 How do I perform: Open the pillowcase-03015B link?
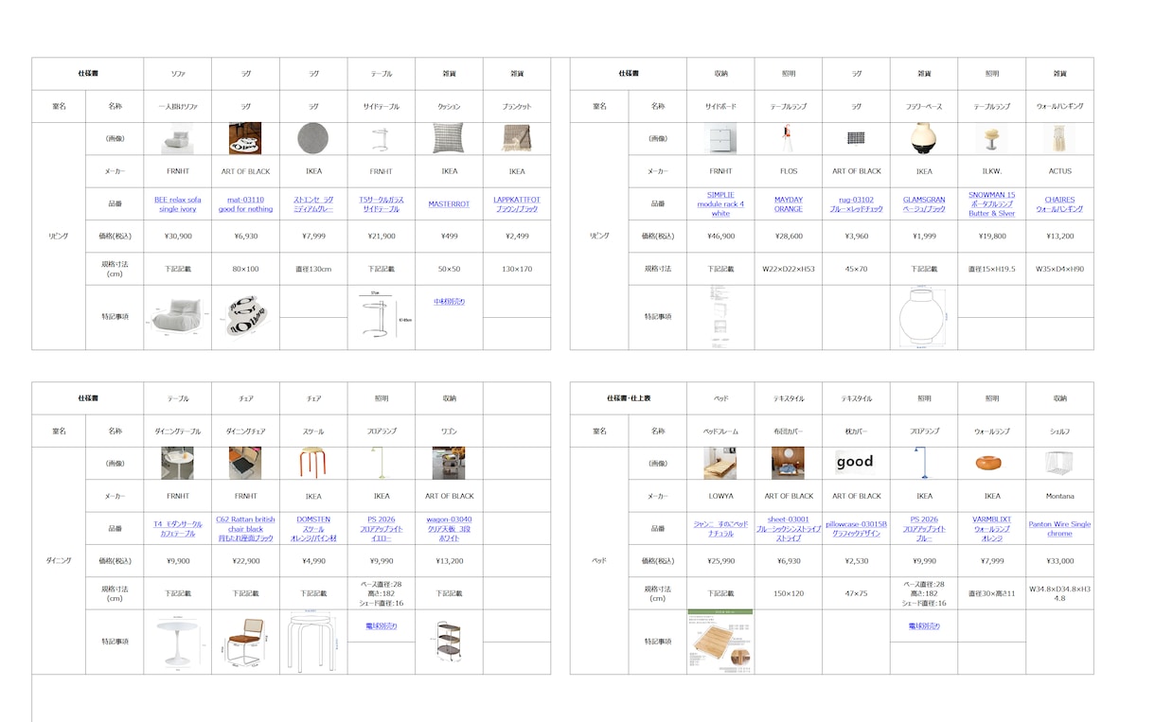click(857, 529)
